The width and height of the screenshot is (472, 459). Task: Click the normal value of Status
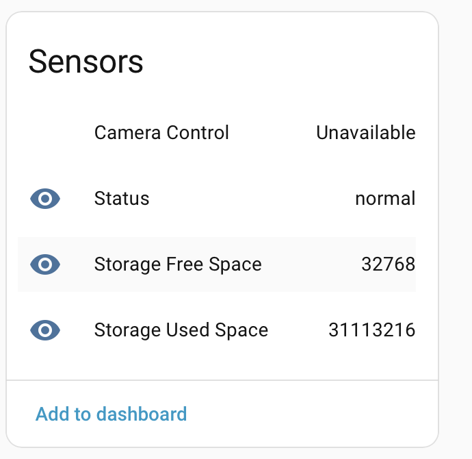385,199
